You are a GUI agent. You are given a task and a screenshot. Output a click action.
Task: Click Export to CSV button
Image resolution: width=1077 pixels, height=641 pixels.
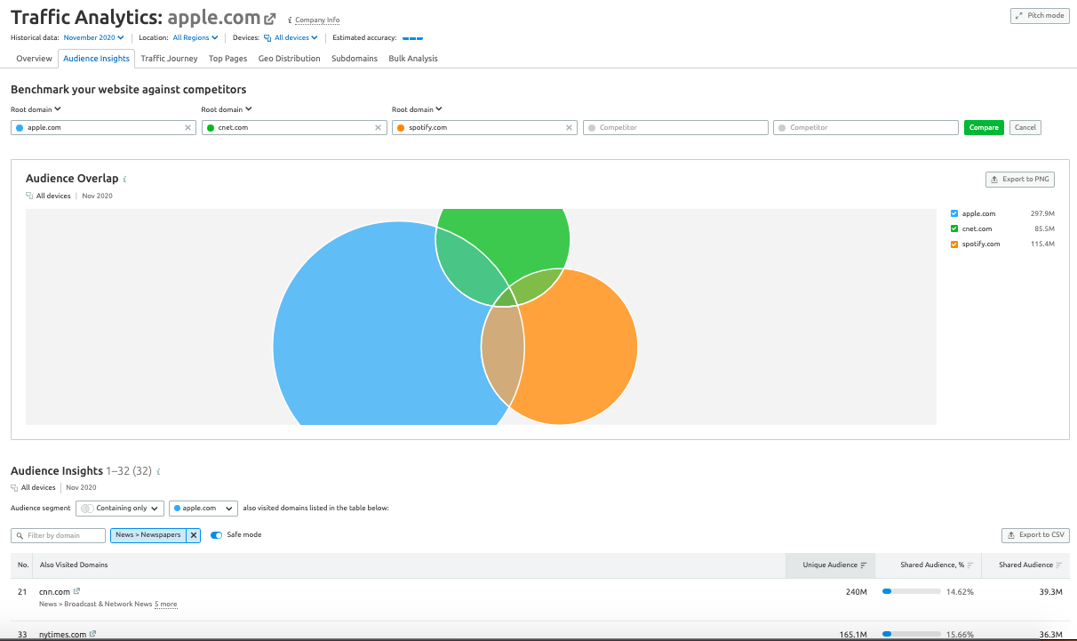pos(1035,535)
